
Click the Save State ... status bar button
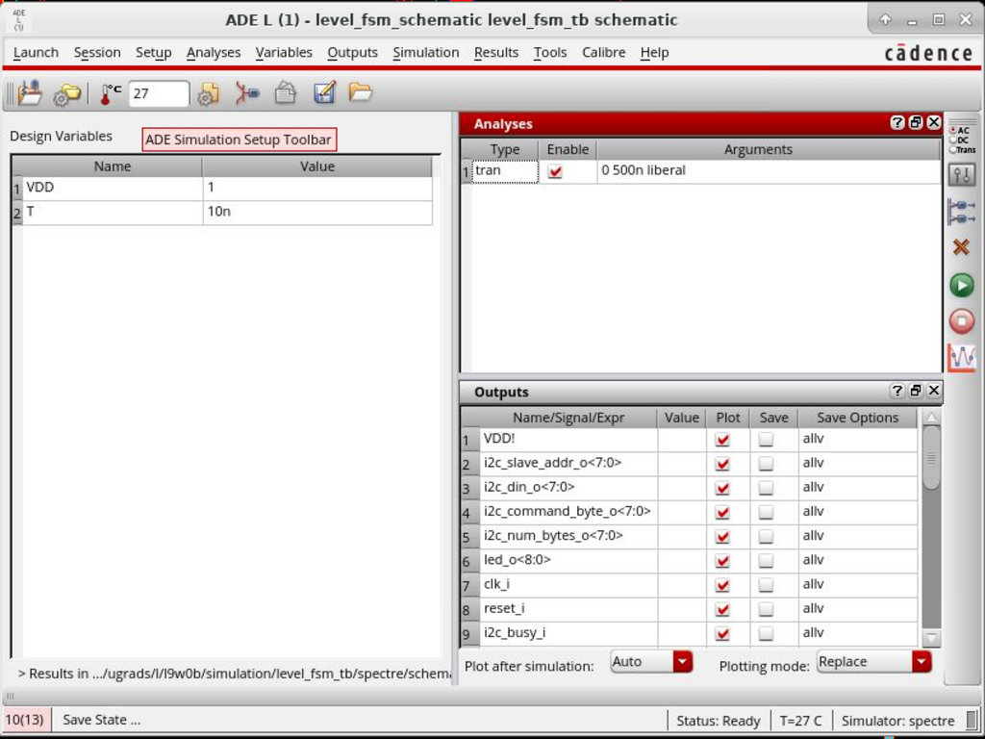pyautogui.click(x=101, y=720)
